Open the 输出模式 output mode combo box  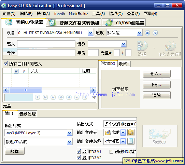click(120, 124)
